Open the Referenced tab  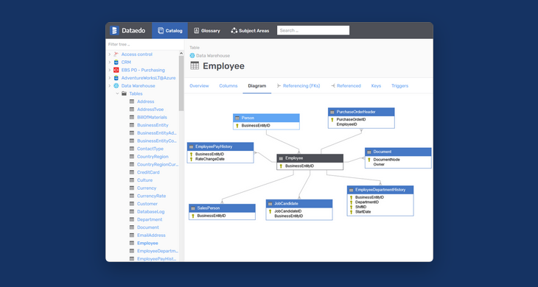pyautogui.click(x=346, y=85)
